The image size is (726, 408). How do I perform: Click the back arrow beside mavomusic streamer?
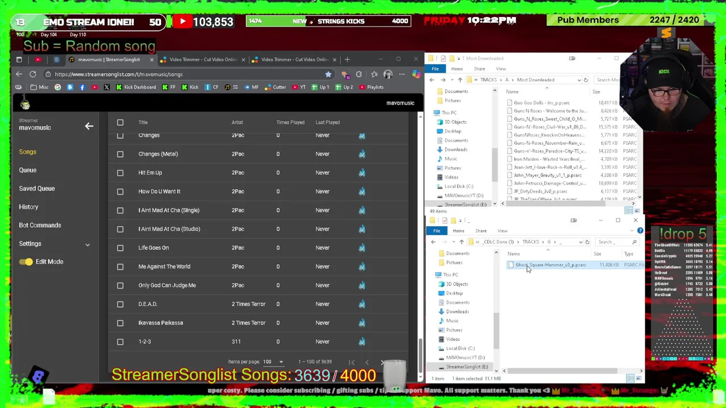click(x=89, y=126)
